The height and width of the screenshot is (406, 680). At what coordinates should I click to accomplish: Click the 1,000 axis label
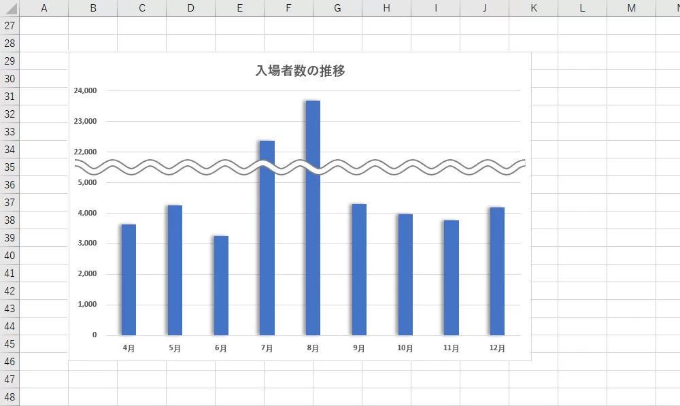pyautogui.click(x=87, y=305)
